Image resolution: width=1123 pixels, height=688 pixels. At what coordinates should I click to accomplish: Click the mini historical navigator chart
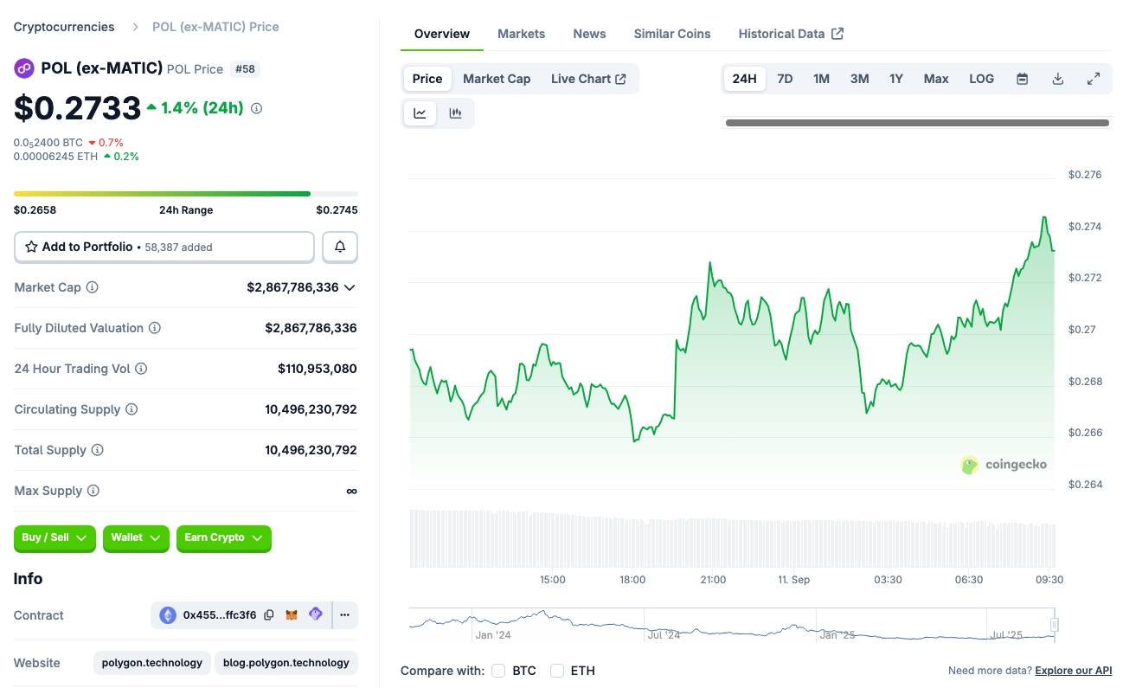tap(732, 625)
